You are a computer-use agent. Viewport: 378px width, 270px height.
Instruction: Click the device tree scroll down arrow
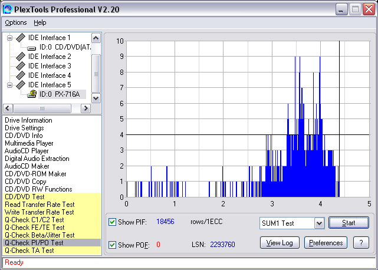96,98
